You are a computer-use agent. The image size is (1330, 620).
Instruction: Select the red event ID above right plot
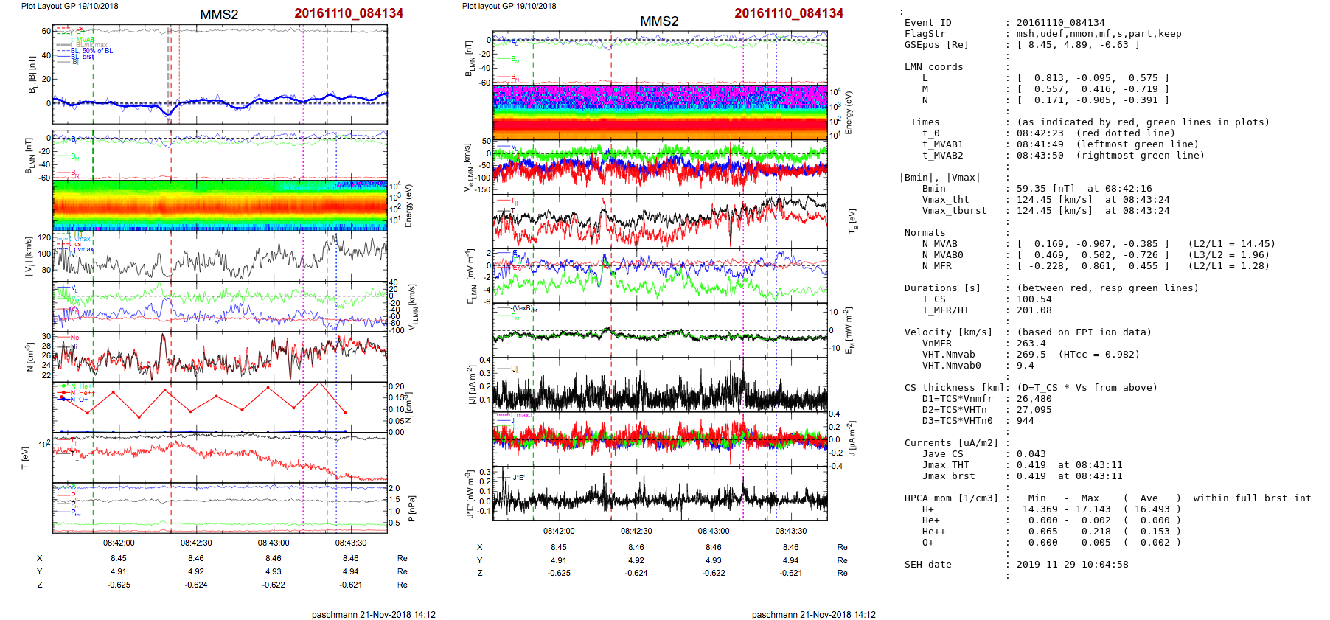tap(788, 13)
